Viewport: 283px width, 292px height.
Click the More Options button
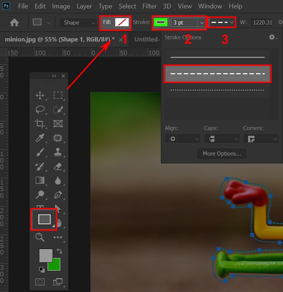(222, 154)
